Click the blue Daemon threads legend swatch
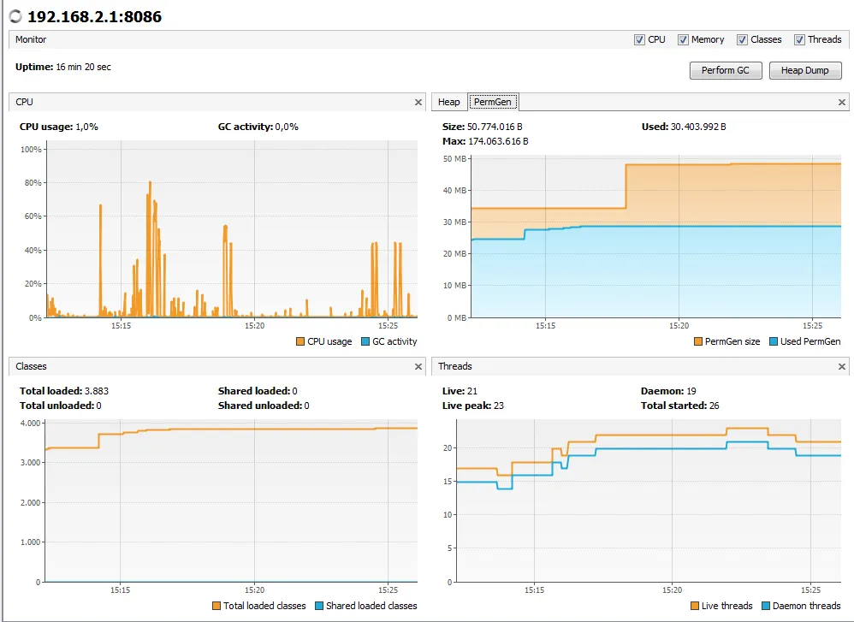The height and width of the screenshot is (622, 854). point(765,606)
